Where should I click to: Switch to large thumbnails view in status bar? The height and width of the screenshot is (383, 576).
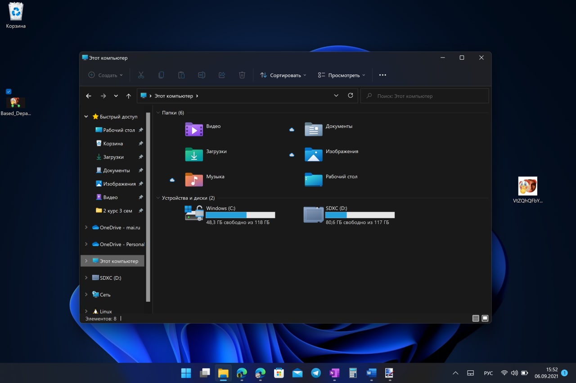[x=485, y=318]
